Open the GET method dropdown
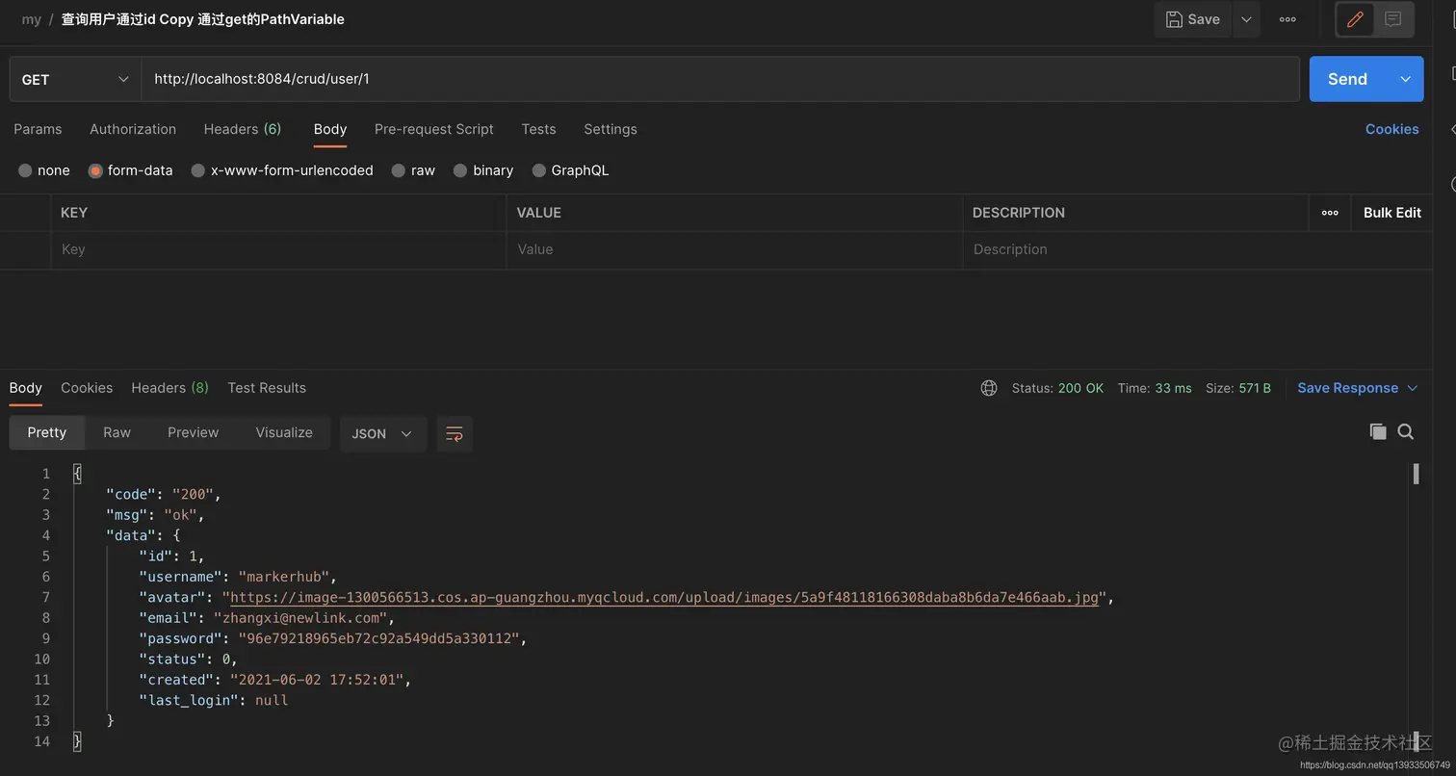The height and width of the screenshot is (776, 1456). [x=75, y=79]
